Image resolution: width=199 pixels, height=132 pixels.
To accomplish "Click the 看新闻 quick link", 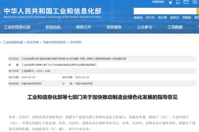I will coord(138,17).
